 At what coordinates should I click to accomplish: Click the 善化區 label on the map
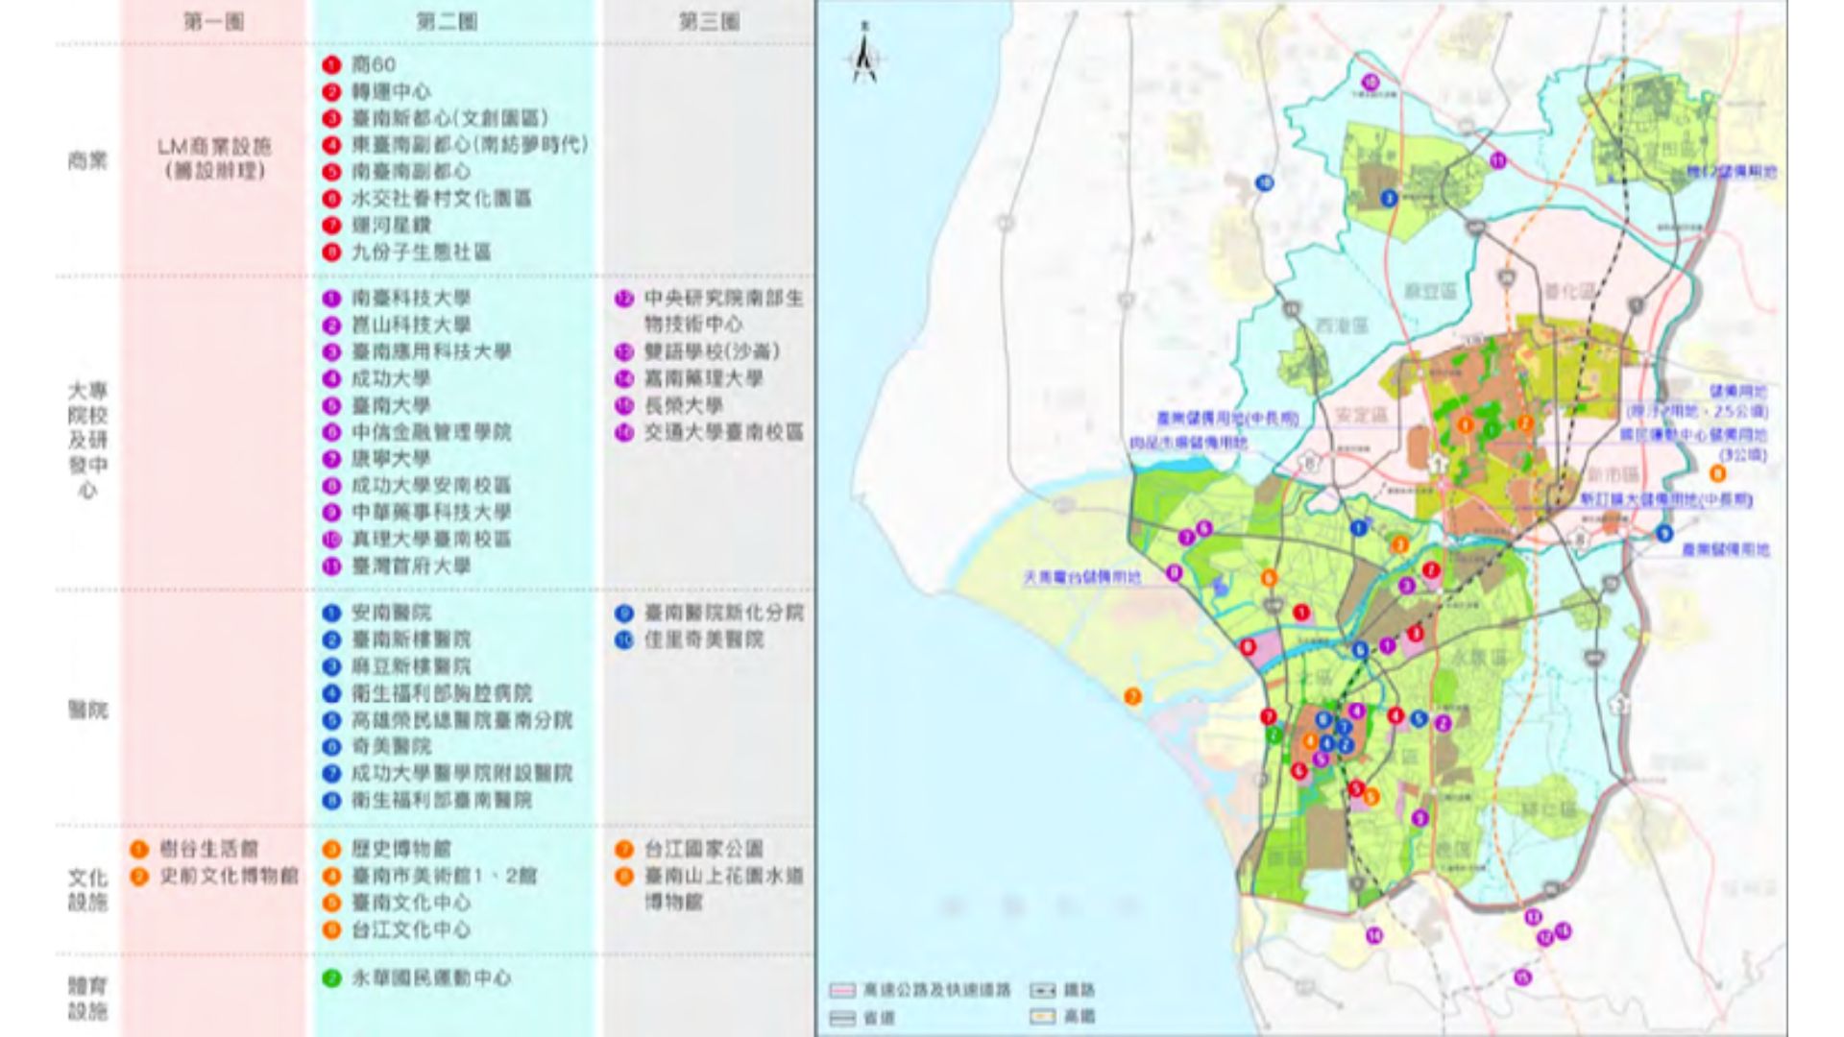click(1569, 290)
